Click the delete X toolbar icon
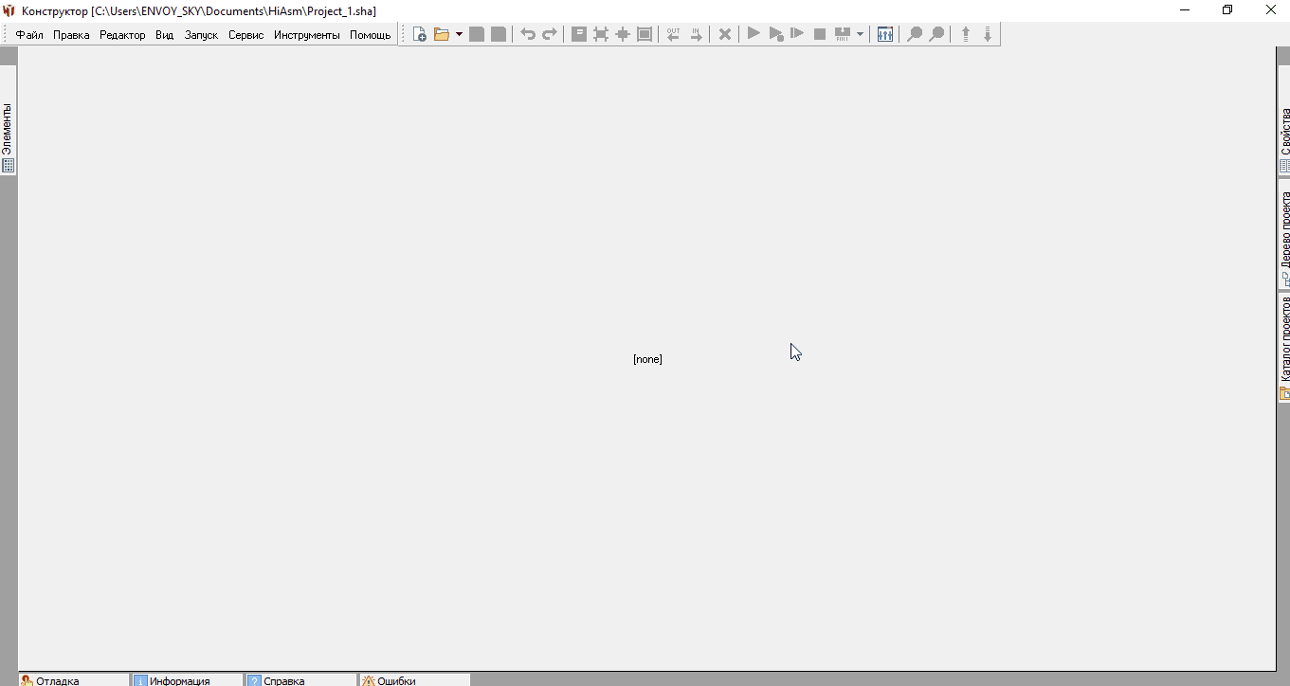 pos(725,34)
